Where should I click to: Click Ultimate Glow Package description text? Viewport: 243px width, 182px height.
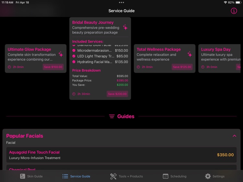tap(32, 57)
